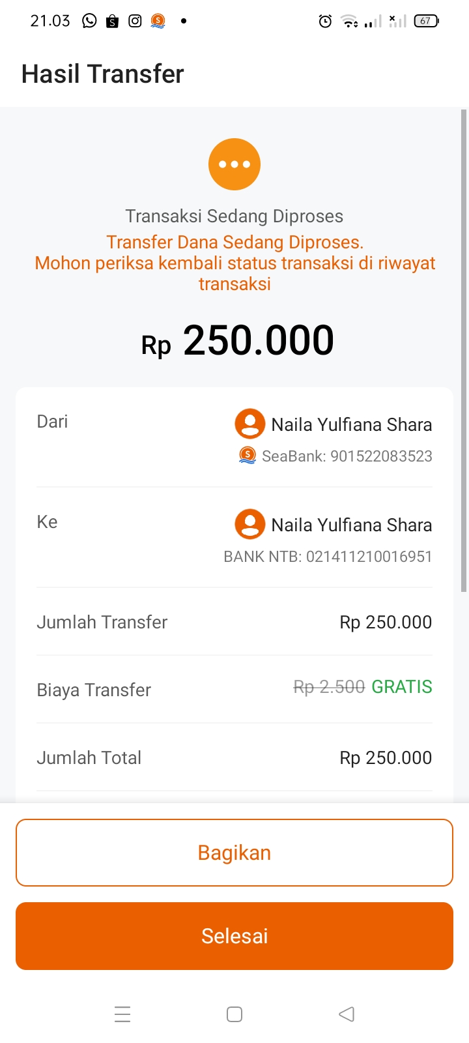Click the page vertical scrollbar
469x1043 pixels.
[x=464, y=352]
